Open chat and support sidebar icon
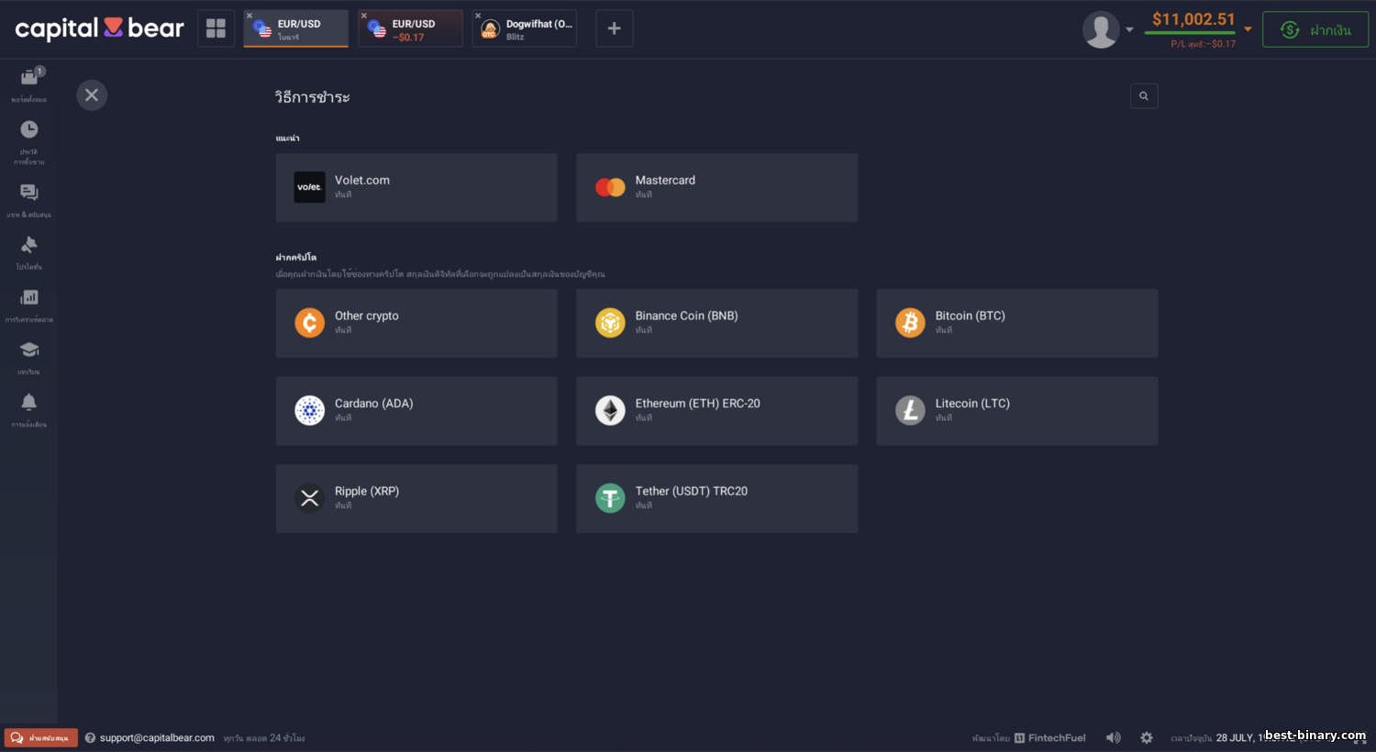Viewport: 1376px width, 752px height. tap(29, 192)
